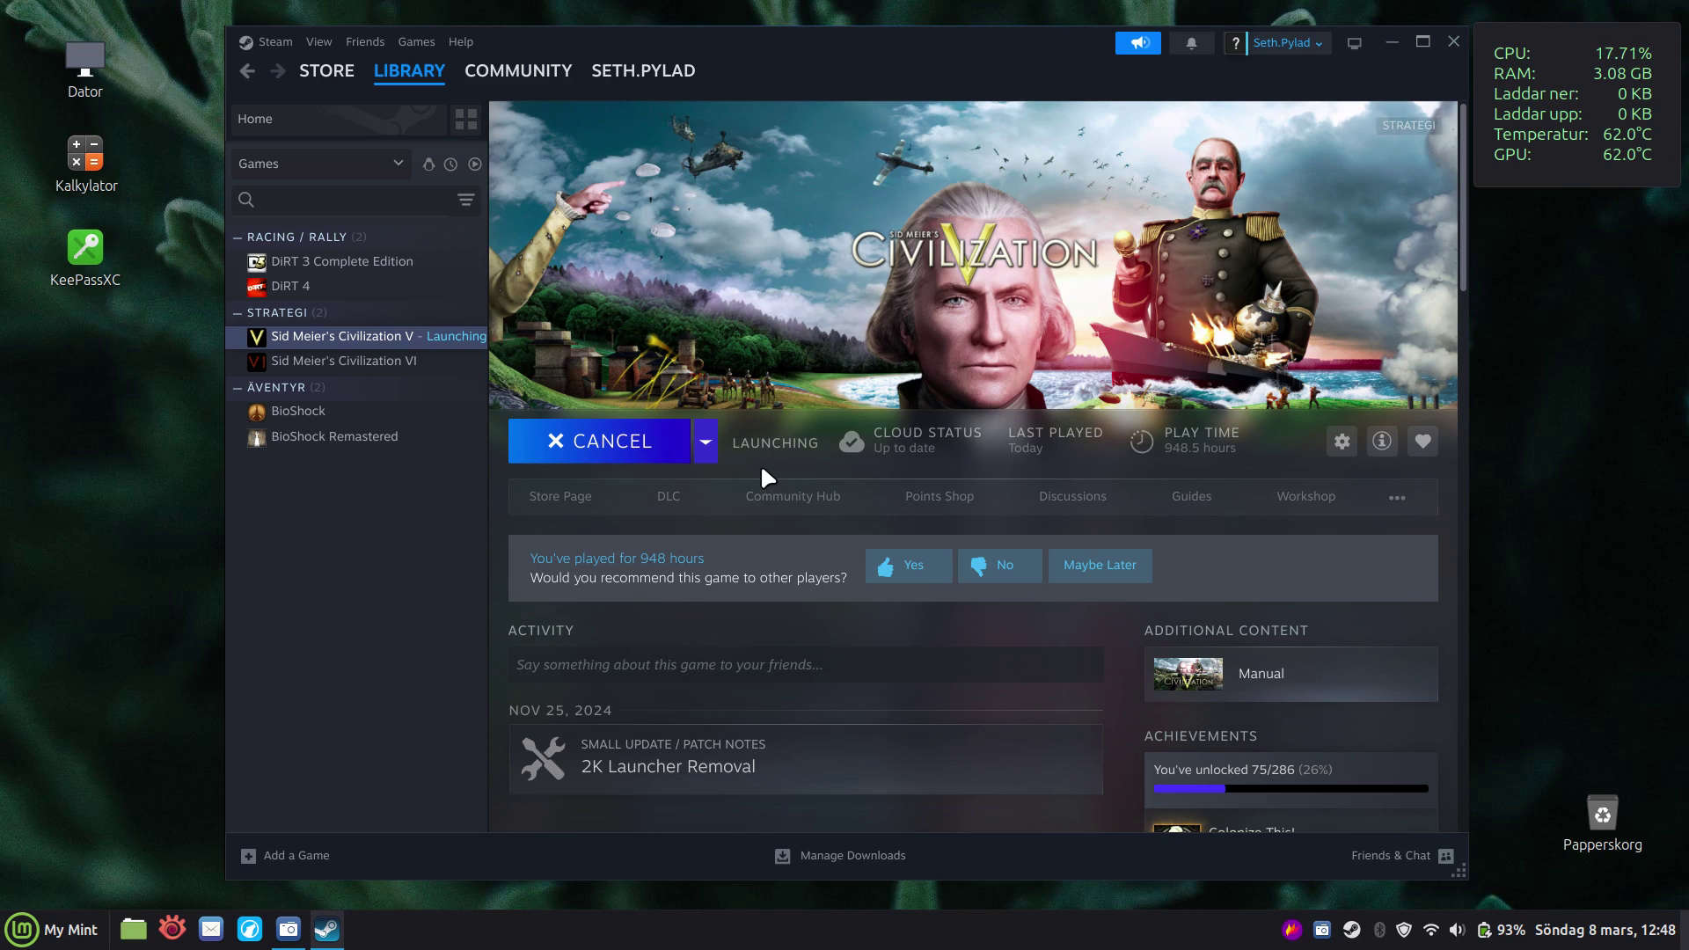Open the Friends menu
Viewport: 1689px width, 950px height.
364,42
